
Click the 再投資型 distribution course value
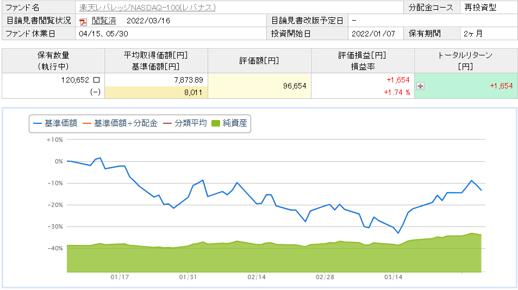[480, 7]
